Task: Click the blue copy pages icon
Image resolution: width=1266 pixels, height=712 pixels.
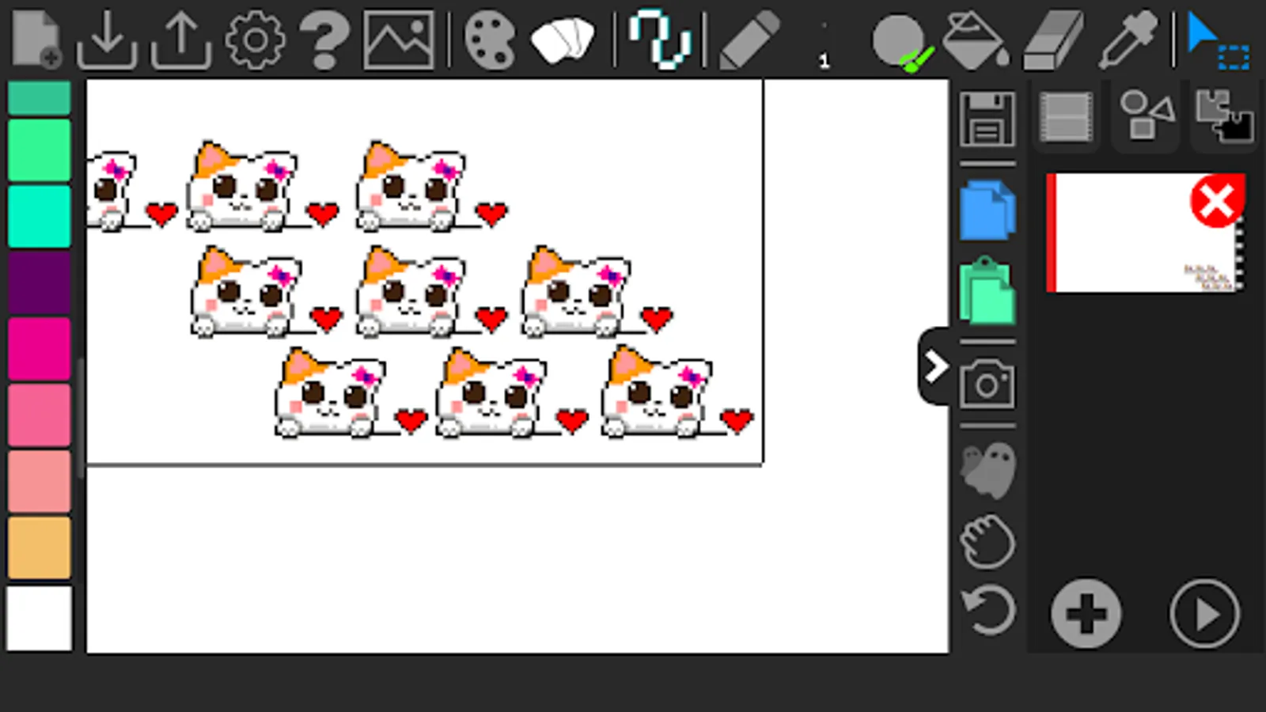Action: 987,210
